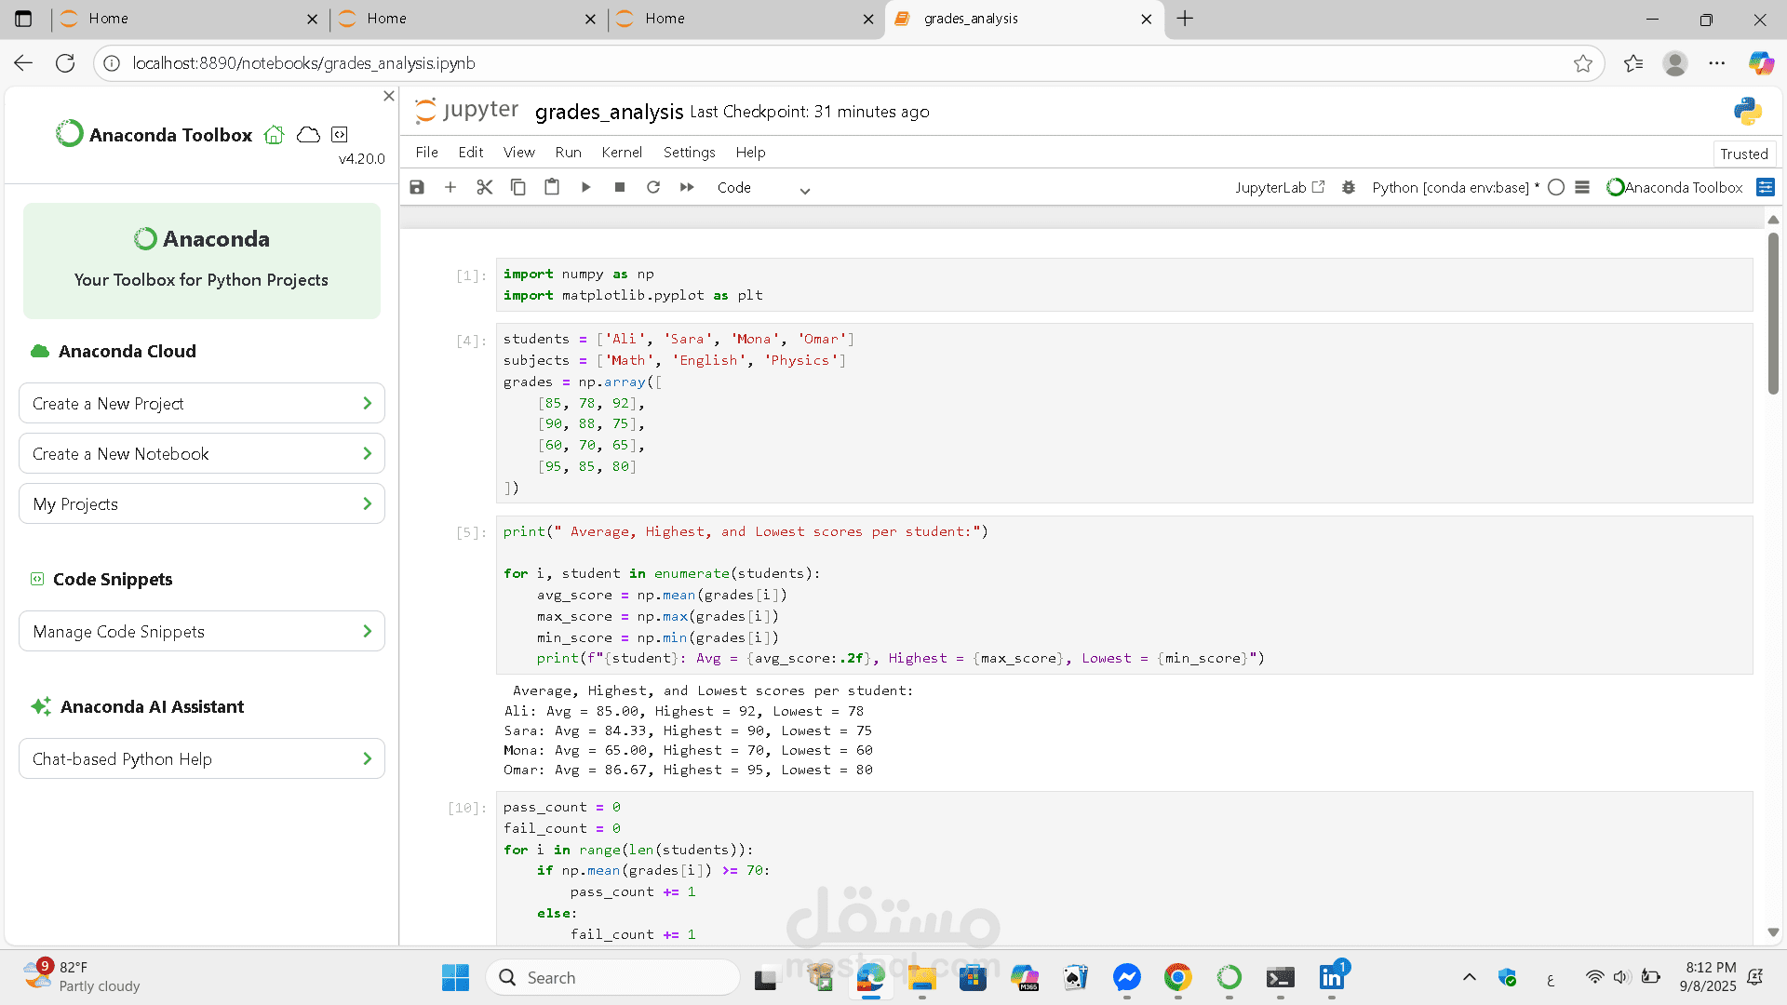Open the code snippets icon in Toolbox header
The image size is (1787, 1005).
pos(340,135)
